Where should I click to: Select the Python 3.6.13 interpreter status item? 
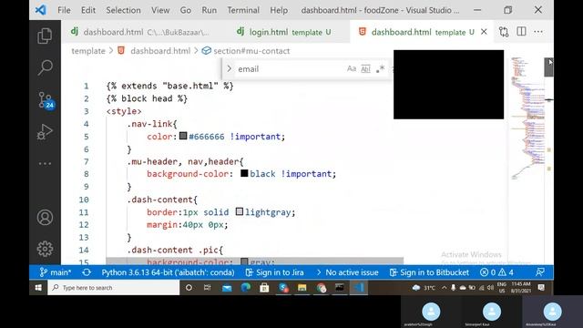click(168, 272)
